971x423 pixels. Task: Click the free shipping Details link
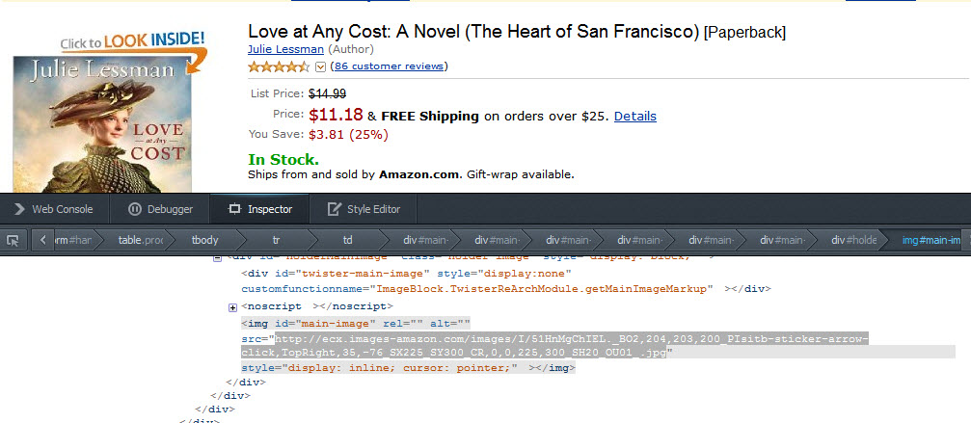pos(634,117)
